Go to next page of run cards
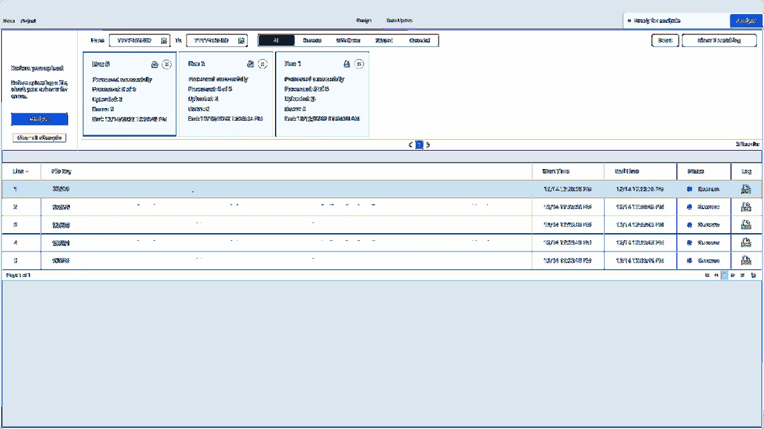This screenshot has width=764, height=429. 428,144
